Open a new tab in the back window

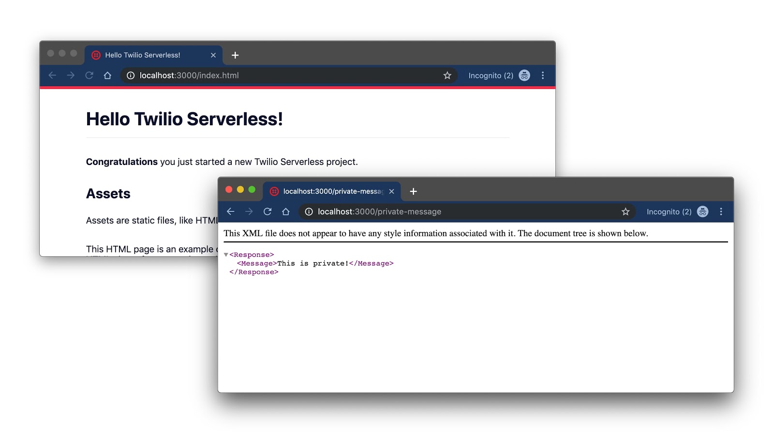click(x=235, y=55)
